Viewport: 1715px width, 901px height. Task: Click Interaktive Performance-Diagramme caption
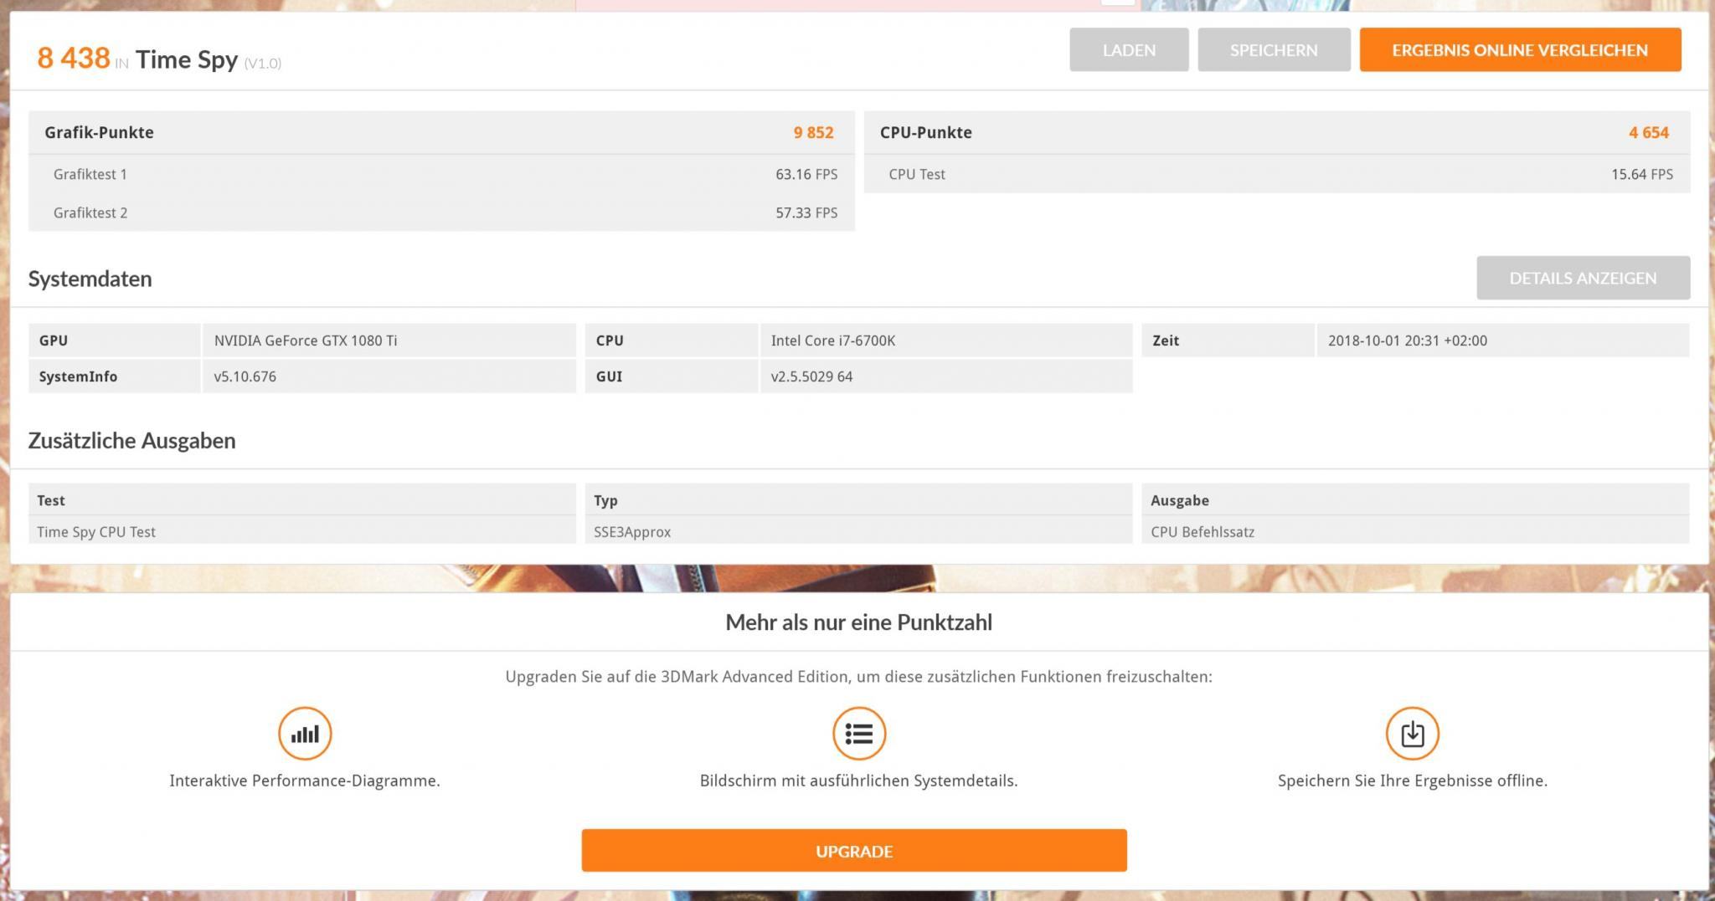pos(305,781)
